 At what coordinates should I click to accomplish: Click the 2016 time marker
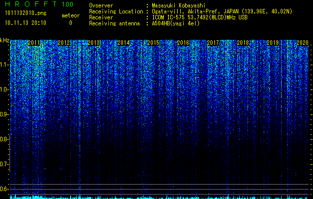pyautogui.click(x=183, y=42)
